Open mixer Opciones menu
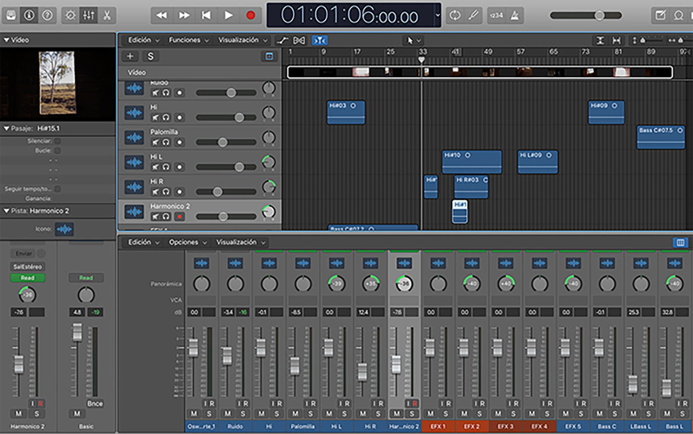Image resolution: width=693 pixels, height=434 pixels. (x=188, y=242)
